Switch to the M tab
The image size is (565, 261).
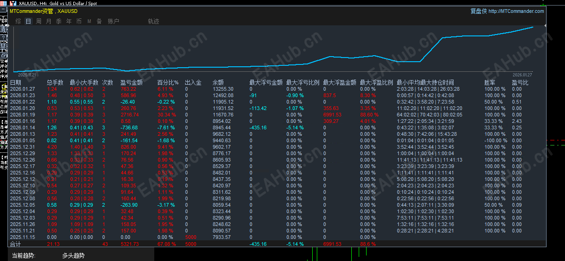point(89,21)
